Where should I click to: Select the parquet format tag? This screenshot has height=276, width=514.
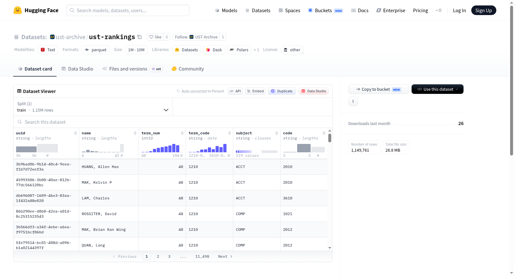click(x=96, y=50)
